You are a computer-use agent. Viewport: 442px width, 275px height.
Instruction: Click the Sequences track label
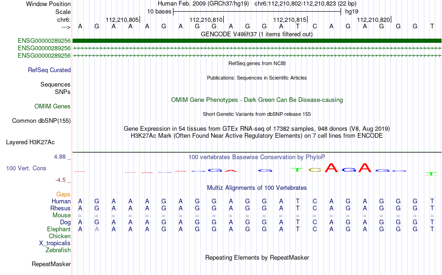point(55,84)
